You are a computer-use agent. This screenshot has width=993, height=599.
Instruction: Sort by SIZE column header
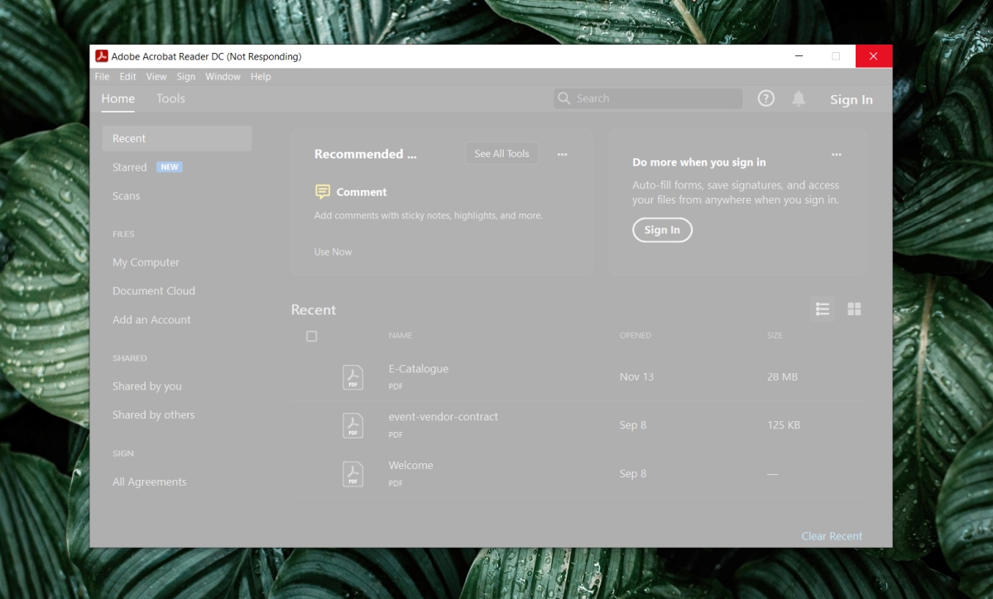pos(775,336)
